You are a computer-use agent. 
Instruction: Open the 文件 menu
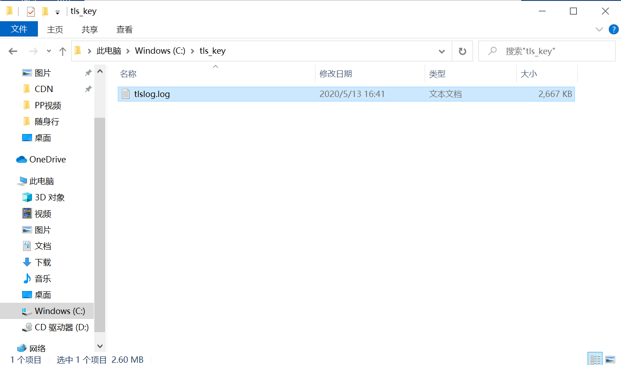tap(19, 29)
